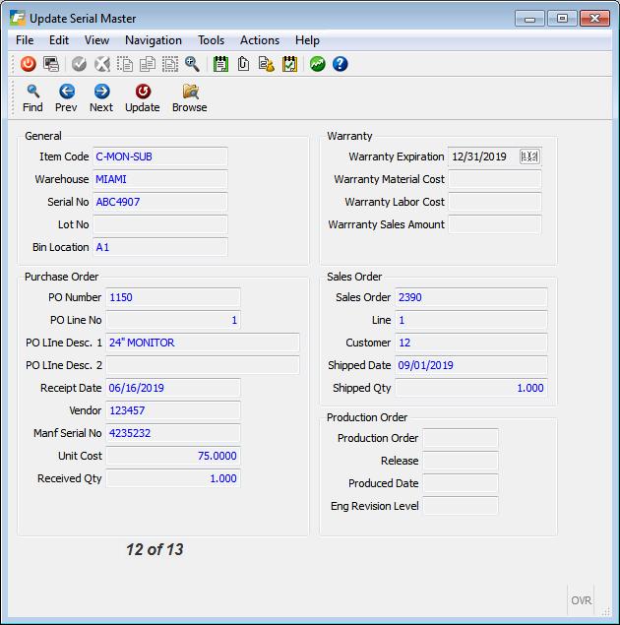Click the Shipped Qty field

[x=471, y=388]
